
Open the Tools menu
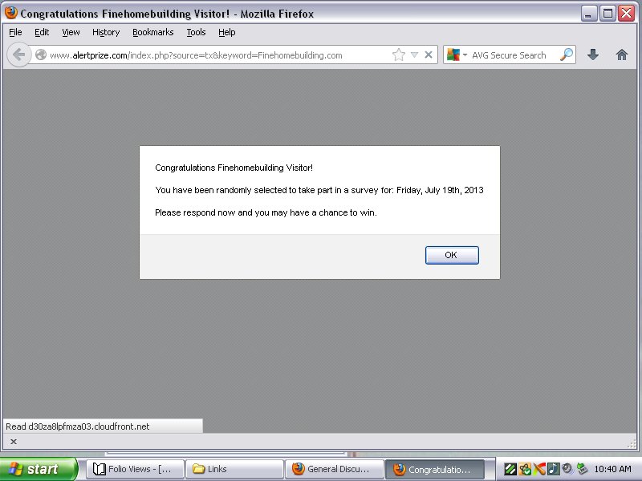pyautogui.click(x=196, y=32)
